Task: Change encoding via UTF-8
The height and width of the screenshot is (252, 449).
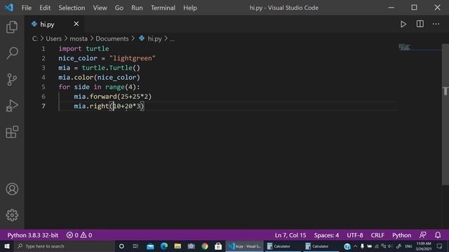Action: 355,235
